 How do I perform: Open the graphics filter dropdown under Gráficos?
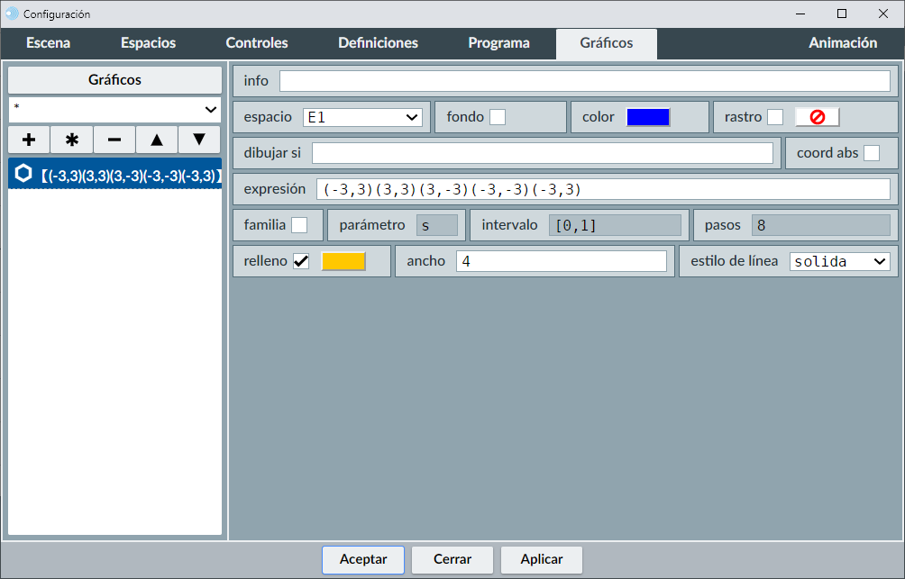click(115, 109)
